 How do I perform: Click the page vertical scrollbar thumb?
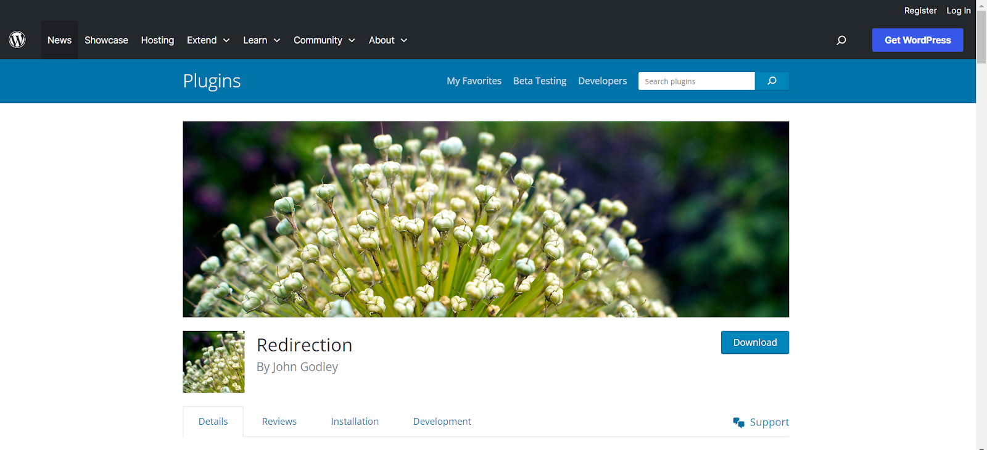pos(981,37)
